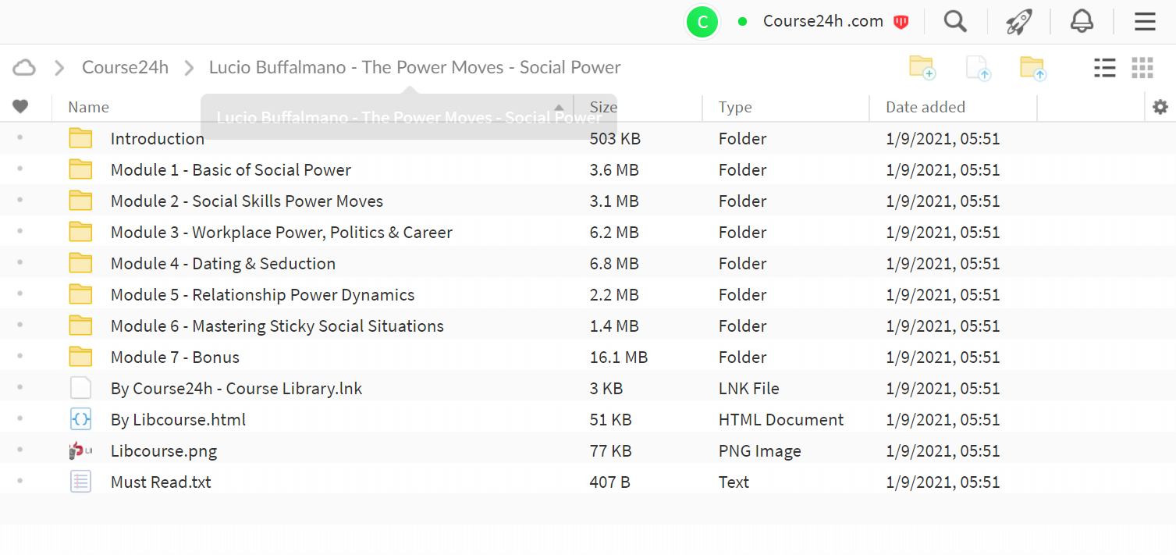Click the Introduction folder icon
Image resolution: width=1176 pixels, height=555 pixels.
tap(80, 138)
